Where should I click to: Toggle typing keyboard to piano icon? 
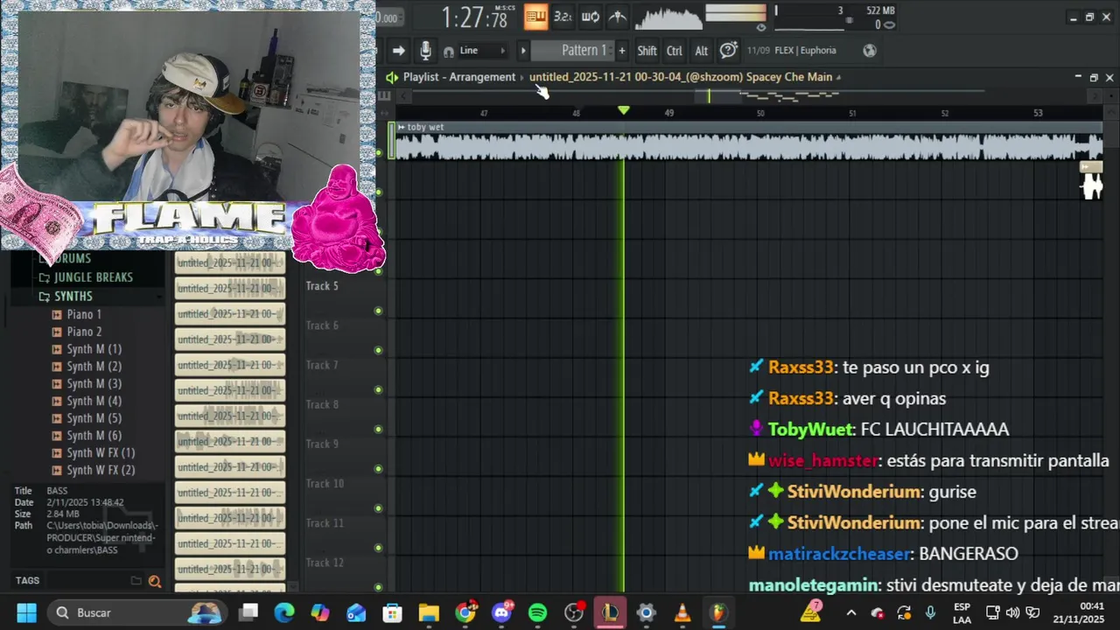pos(535,17)
